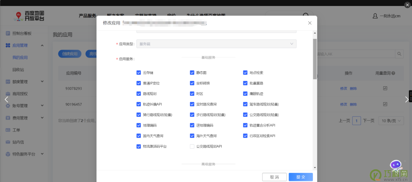Select 回收站 in the sidebar
Image resolution: width=412 pixels, height=182 pixels.
(18, 70)
